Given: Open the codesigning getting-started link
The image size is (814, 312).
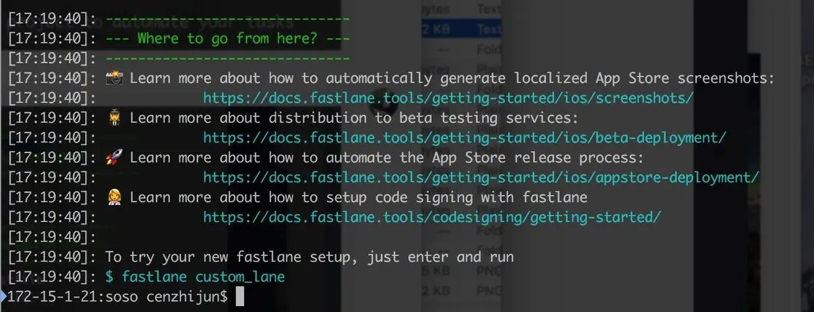Looking at the screenshot, I should 432,217.
